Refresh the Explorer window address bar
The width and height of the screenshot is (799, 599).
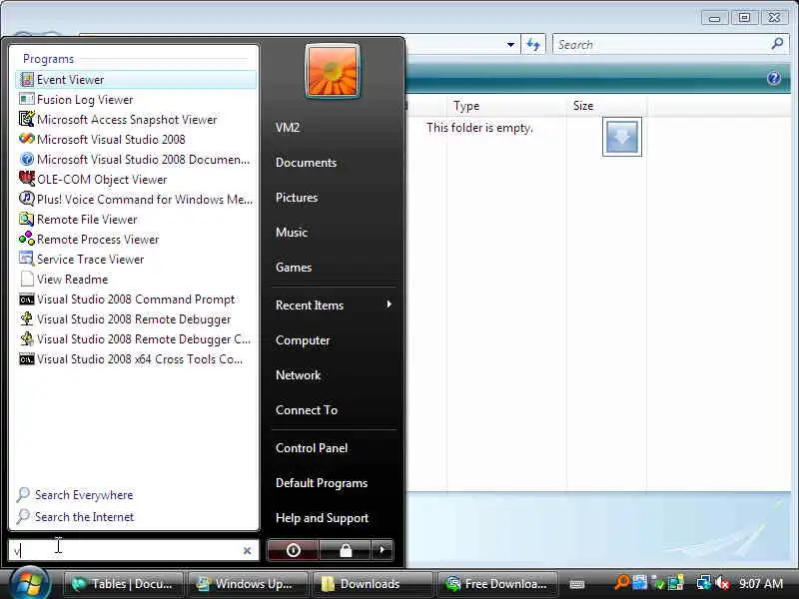[x=533, y=44]
